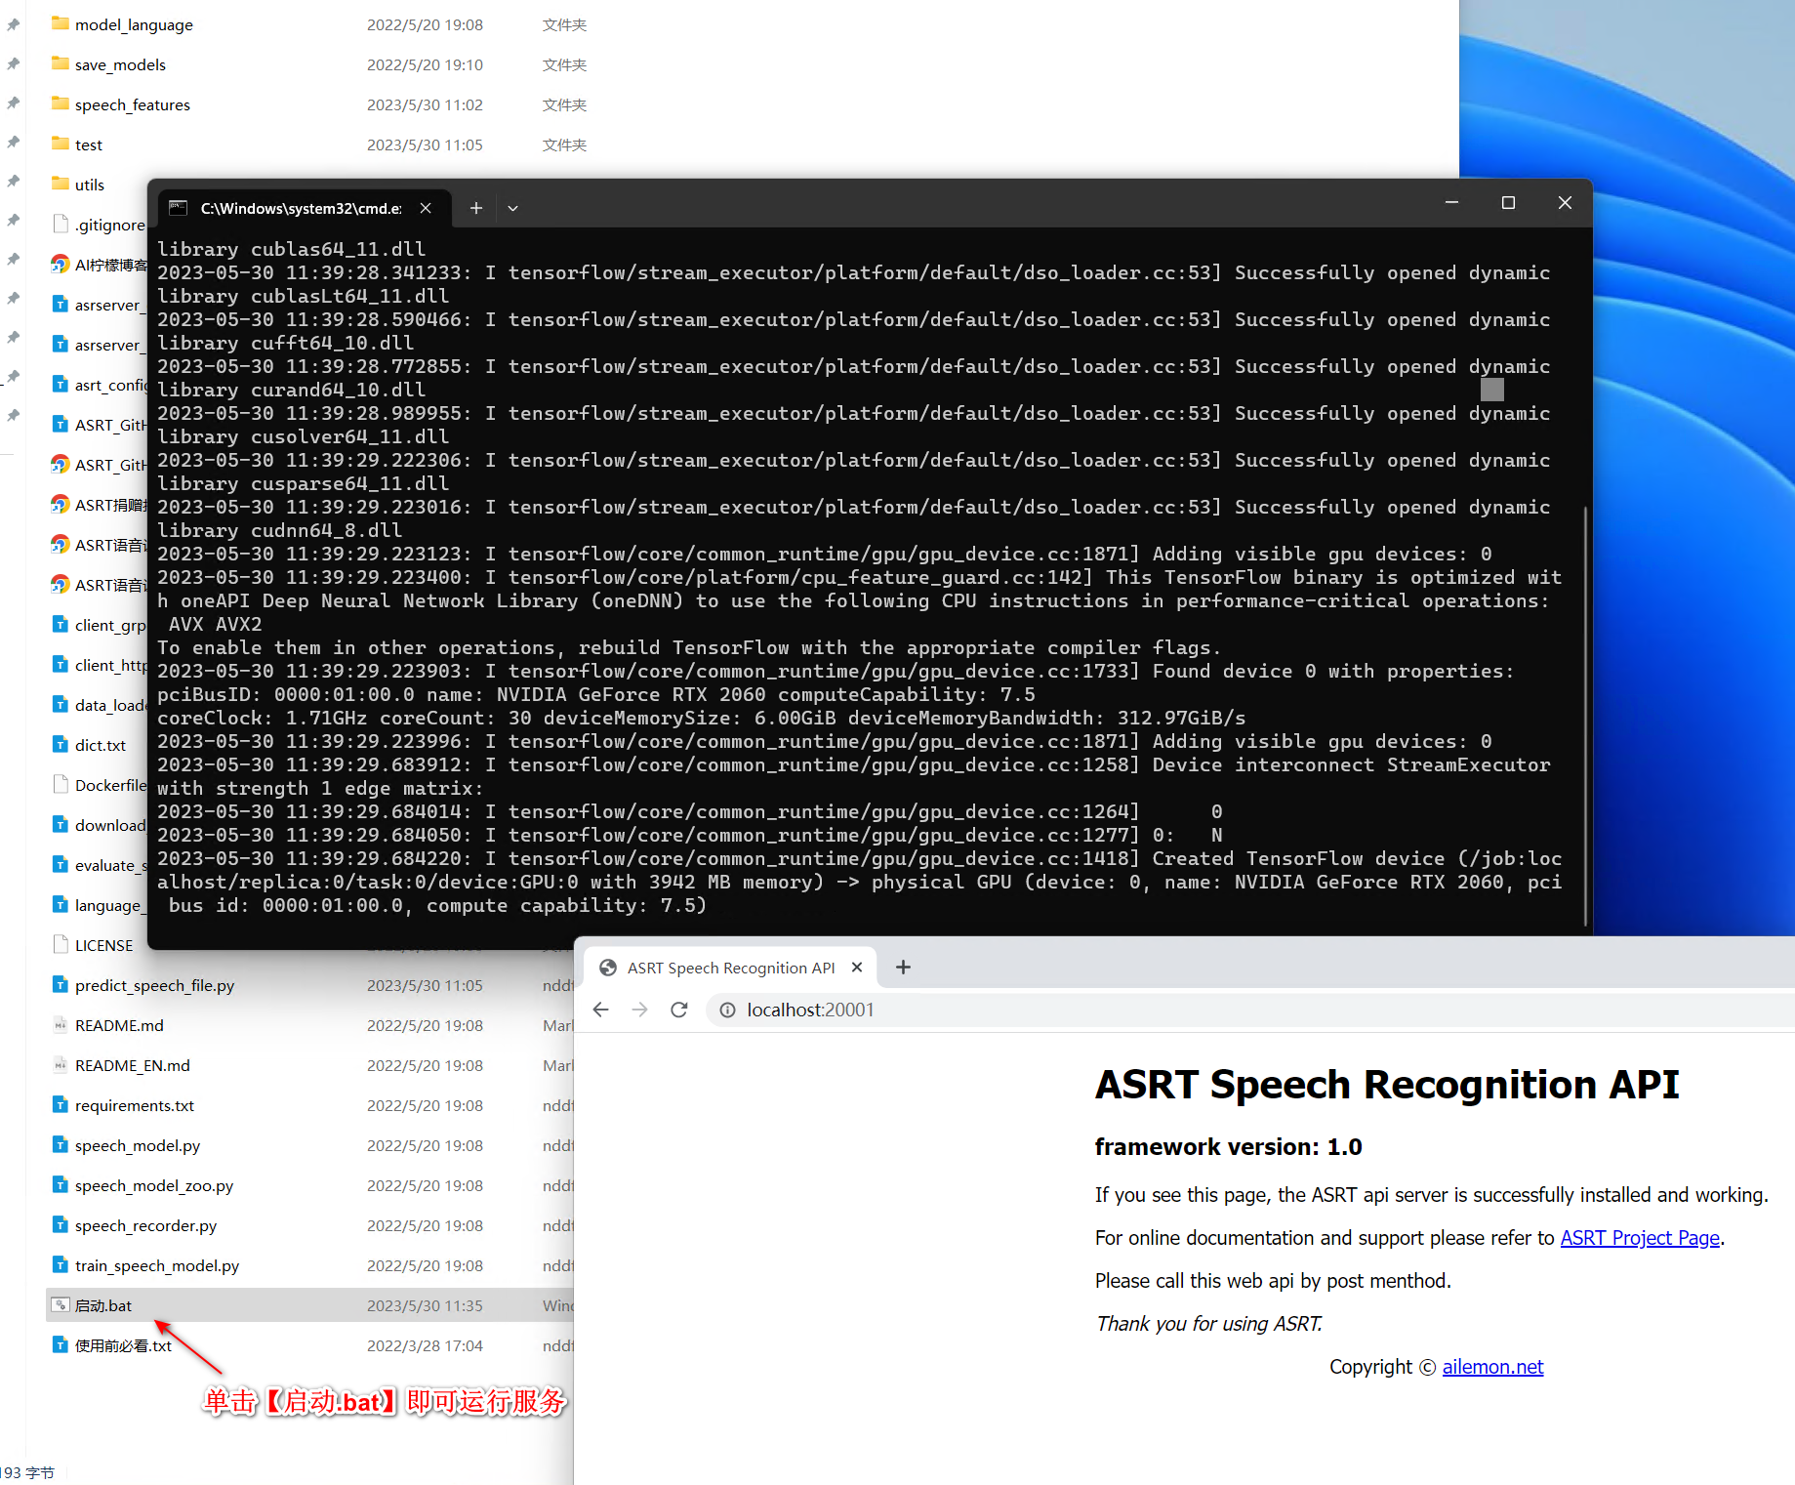
Task: Click browser forward arrow
Action: pos(640,1010)
